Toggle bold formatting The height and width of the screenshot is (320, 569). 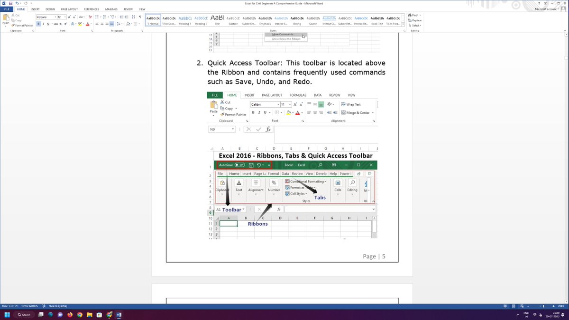39,24
